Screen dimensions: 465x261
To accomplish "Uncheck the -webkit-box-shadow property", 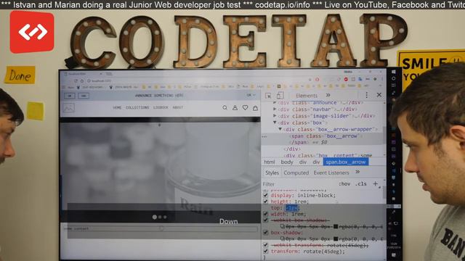I will (265, 220).
